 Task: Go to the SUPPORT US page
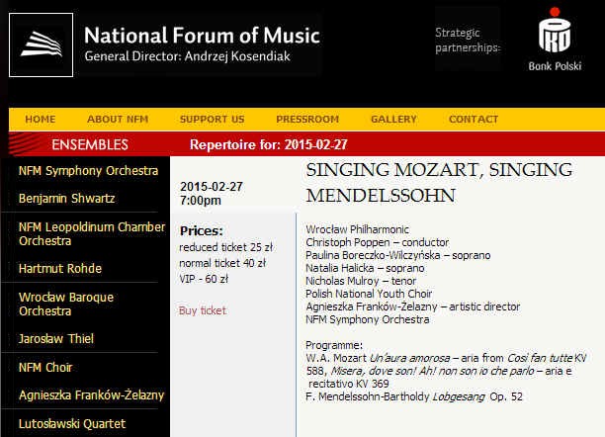coord(212,120)
